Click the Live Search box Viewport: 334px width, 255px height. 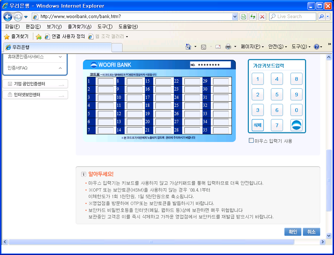293,17
